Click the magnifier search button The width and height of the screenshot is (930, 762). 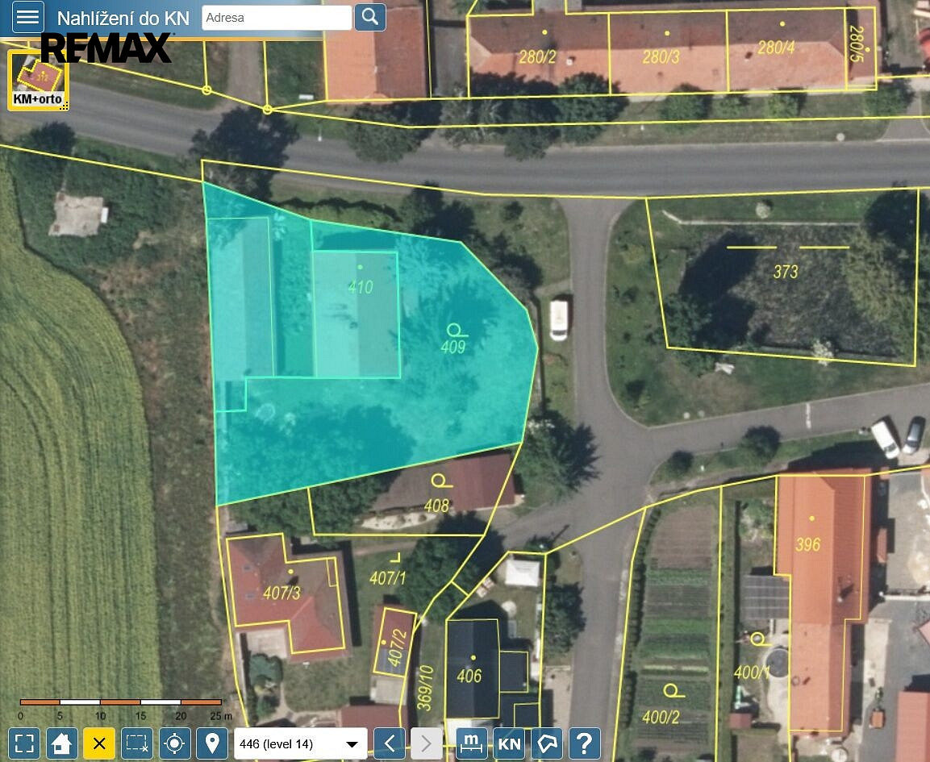tap(370, 16)
